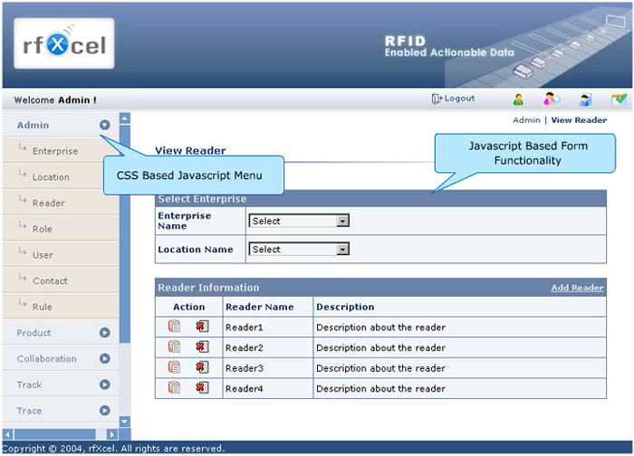Screen dimensions: 634x456
Task: Edit Reader1 using clipboard icon
Action: click(174, 327)
